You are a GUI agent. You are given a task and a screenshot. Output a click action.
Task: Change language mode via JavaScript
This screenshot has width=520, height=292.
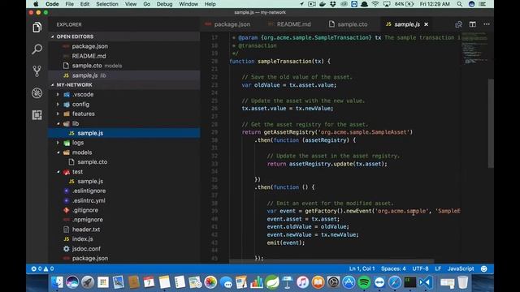point(461,268)
